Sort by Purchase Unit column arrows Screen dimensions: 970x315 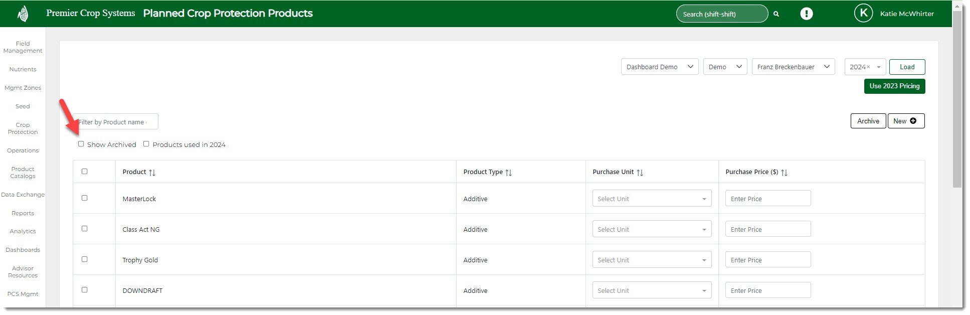click(640, 173)
